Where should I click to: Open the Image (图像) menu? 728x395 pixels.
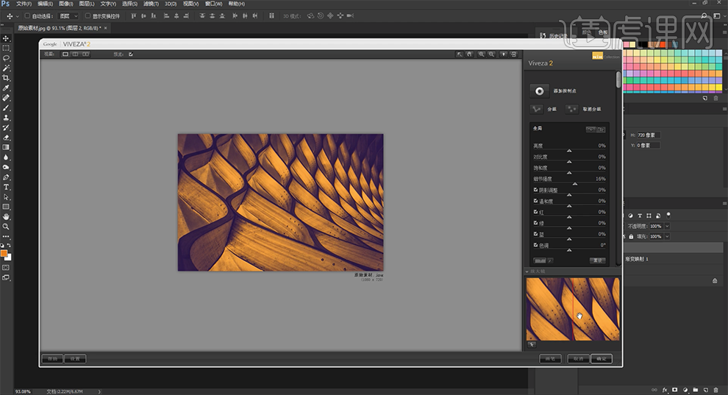[65, 4]
